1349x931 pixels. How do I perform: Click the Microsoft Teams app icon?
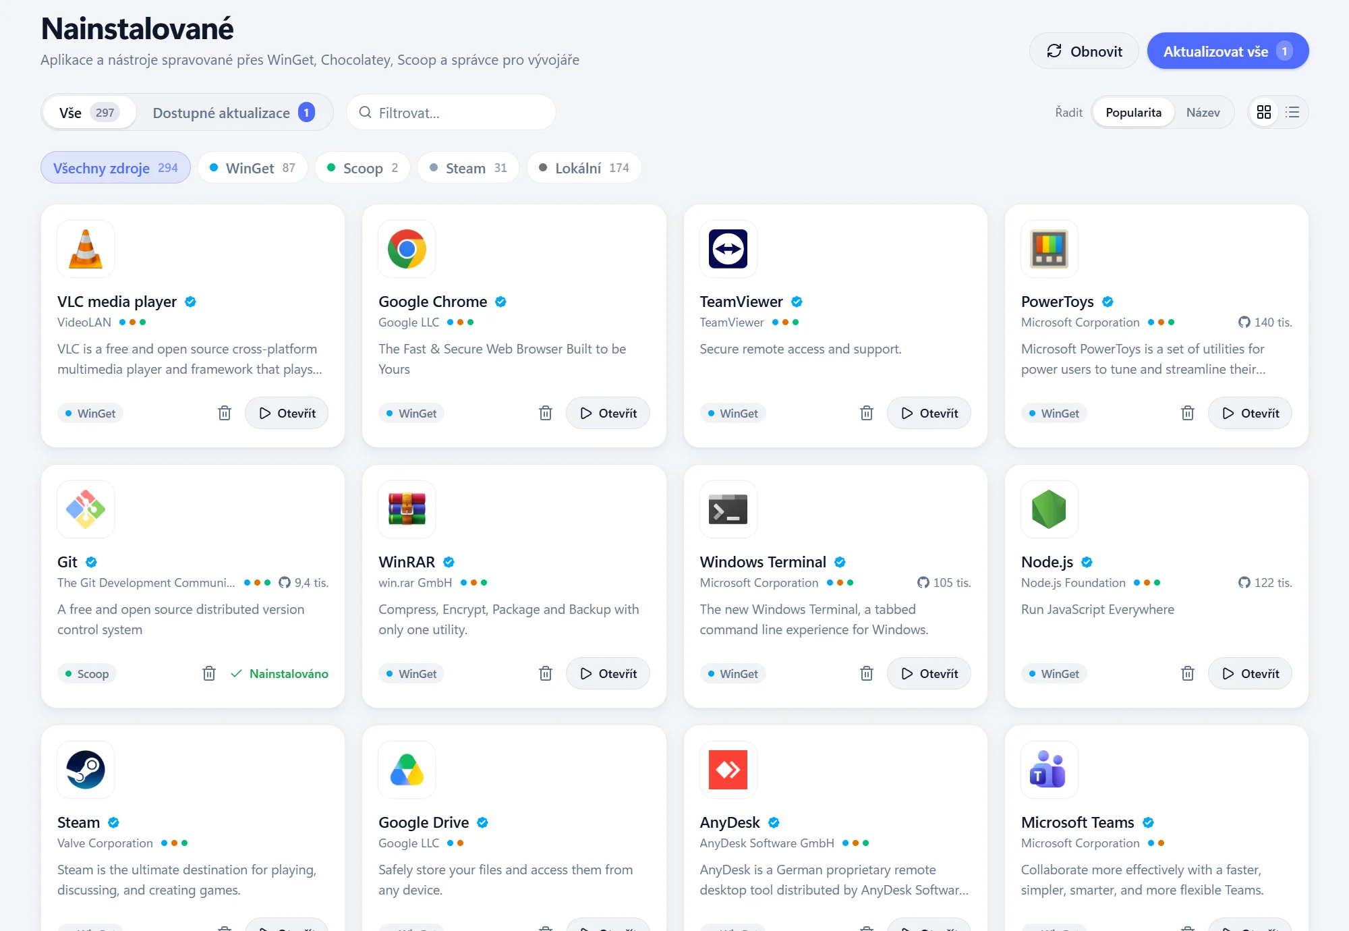pyautogui.click(x=1049, y=770)
